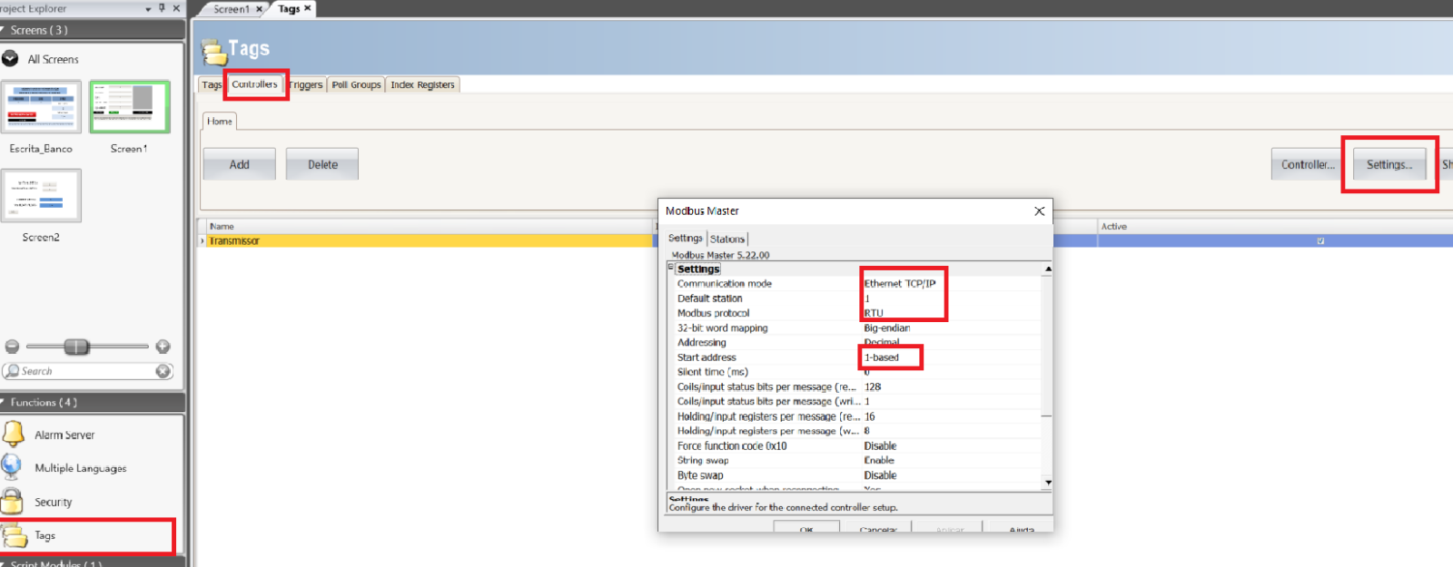The width and height of the screenshot is (1453, 567).
Task: Select the Default station property
Action: (709, 298)
